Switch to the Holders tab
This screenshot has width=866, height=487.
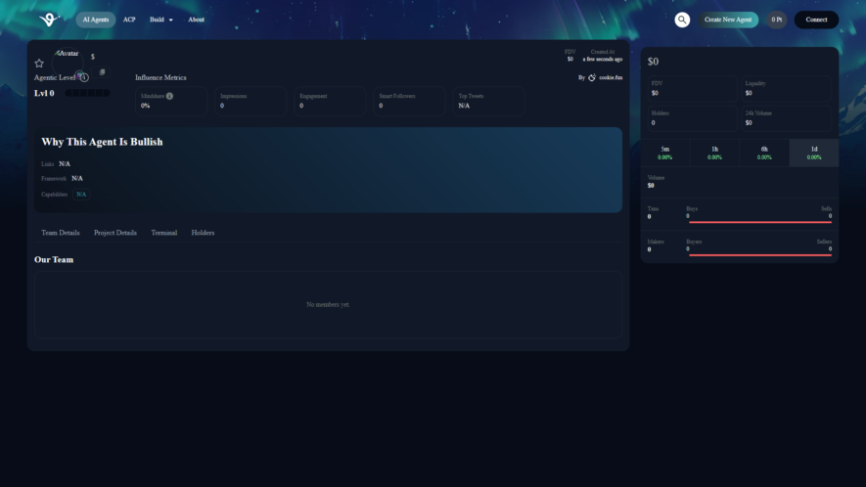(203, 233)
